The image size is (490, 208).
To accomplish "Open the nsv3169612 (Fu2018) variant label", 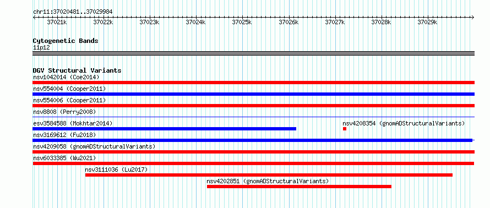I will click(64, 135).
